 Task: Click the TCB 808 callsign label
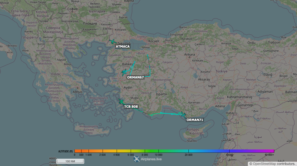coord(131,106)
